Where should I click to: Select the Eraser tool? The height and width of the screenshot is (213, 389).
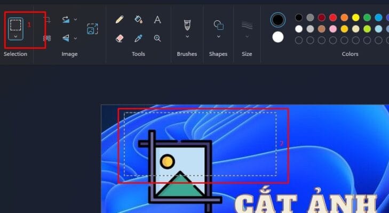point(120,38)
